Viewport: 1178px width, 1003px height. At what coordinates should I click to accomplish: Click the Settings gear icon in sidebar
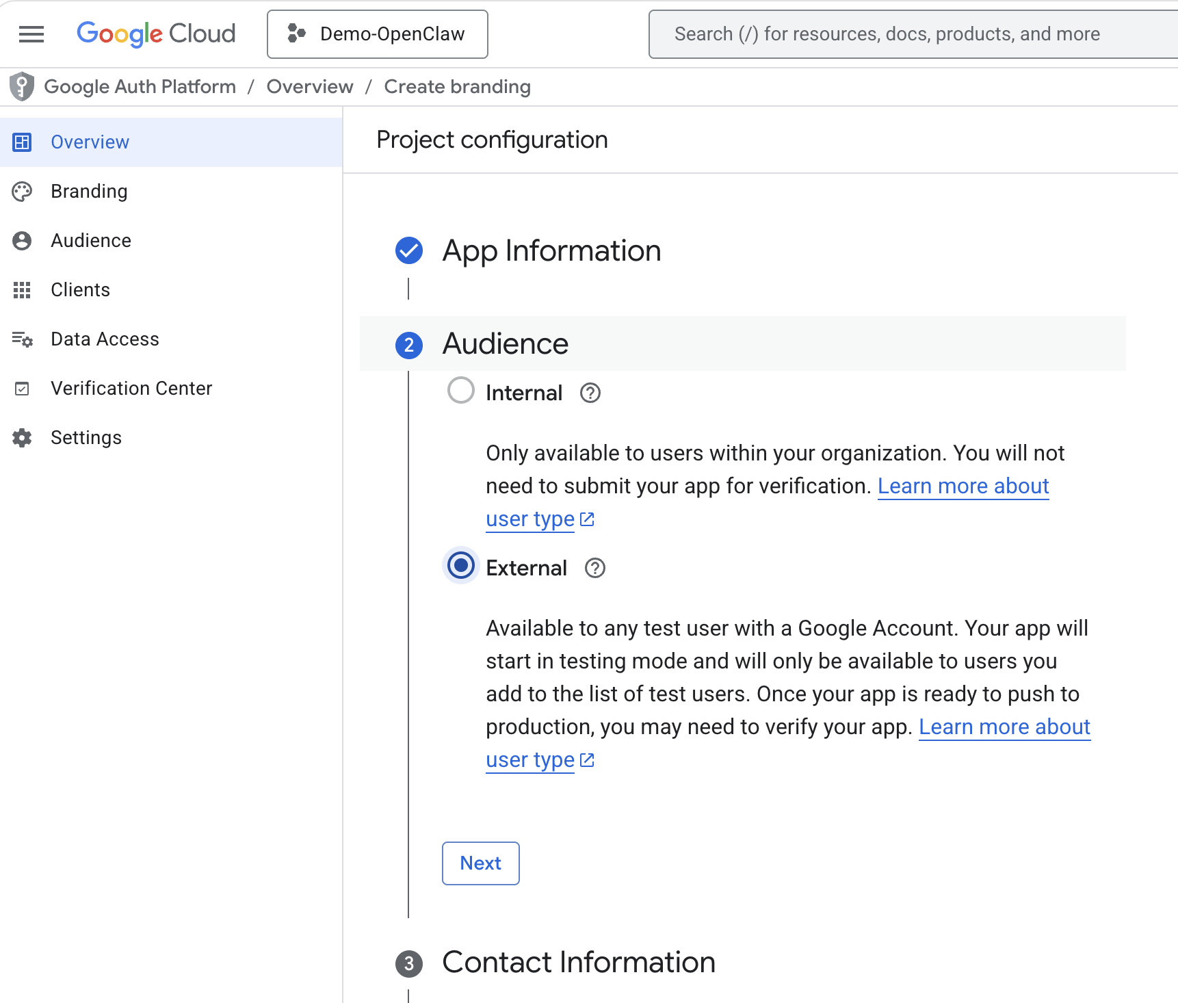coord(23,437)
